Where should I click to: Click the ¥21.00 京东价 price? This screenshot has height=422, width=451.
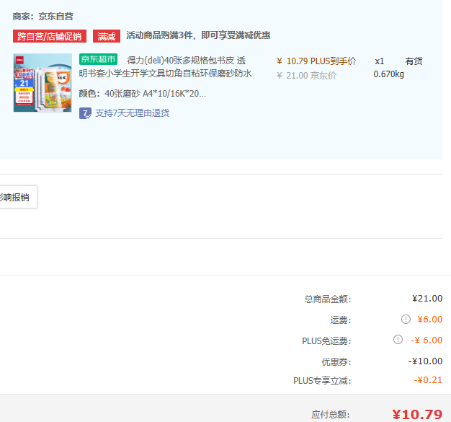307,76
